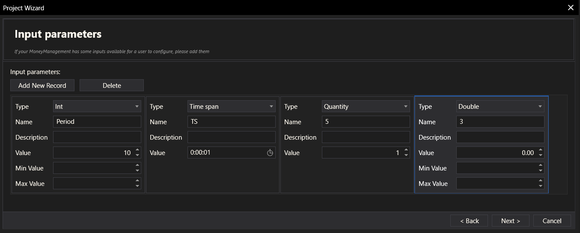This screenshot has height=233, width=580.
Task: Return to previous step with Back
Action: pos(469,221)
